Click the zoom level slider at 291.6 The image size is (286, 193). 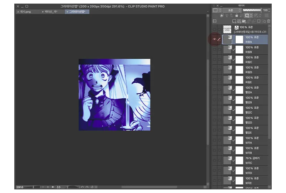coord(28,187)
